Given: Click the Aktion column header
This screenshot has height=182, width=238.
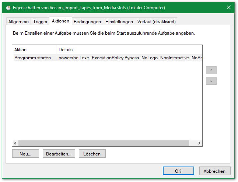Looking at the screenshot, I should (x=34, y=50).
